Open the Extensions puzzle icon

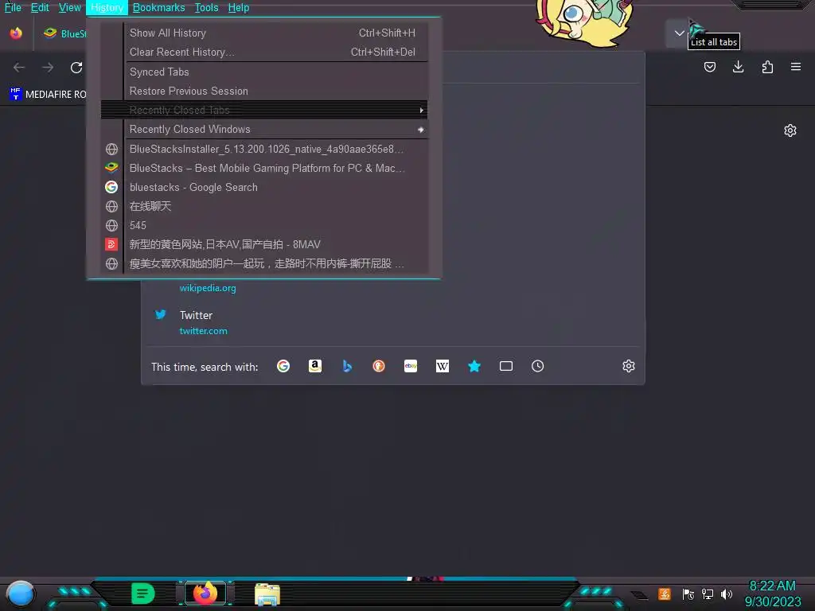coord(767,67)
